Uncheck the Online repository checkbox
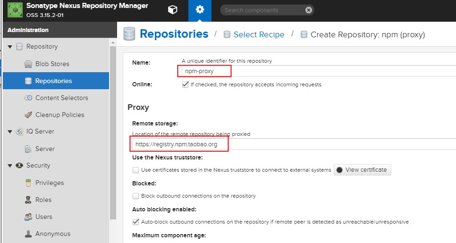Screen dimensions: 456x243 pos(185,84)
